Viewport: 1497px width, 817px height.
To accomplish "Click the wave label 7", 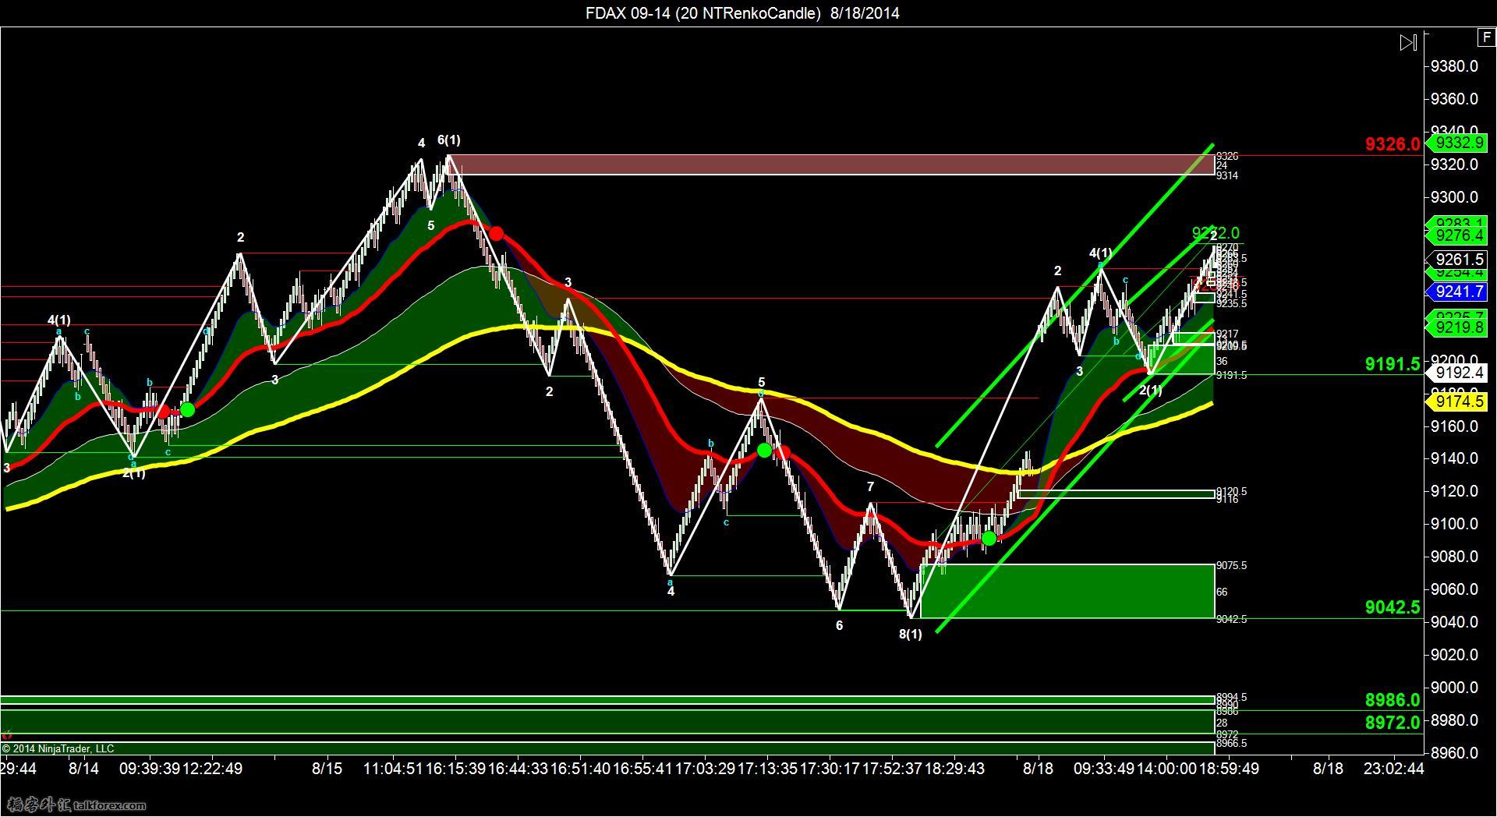I will pos(870,486).
